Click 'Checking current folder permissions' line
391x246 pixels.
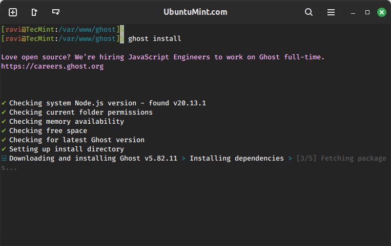click(81, 113)
